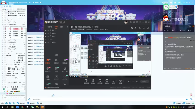The height and width of the screenshot is (109, 195).
Task: Open the settings gear beside start-stream button
Action: tap(137, 81)
